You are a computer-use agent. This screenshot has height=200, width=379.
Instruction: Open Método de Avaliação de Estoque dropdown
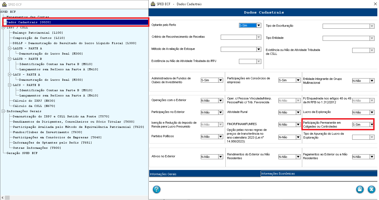(259, 49)
